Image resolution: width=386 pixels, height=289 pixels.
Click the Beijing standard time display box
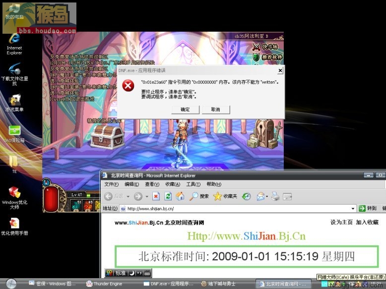point(247,256)
